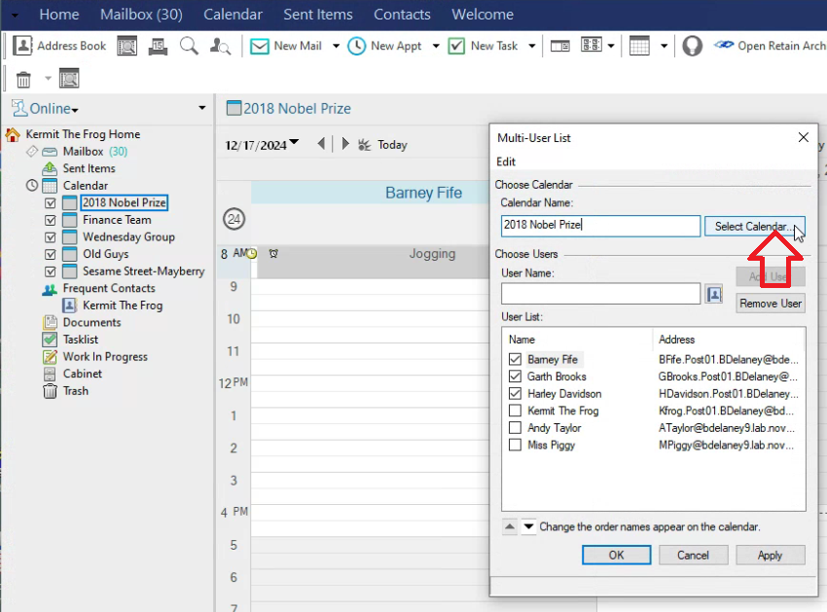Screen dimensions: 827x612
Task: Click the lightbulb idea icon
Action: pos(692,46)
